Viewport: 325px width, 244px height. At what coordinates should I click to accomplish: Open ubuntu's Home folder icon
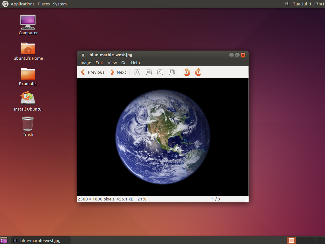[28, 48]
